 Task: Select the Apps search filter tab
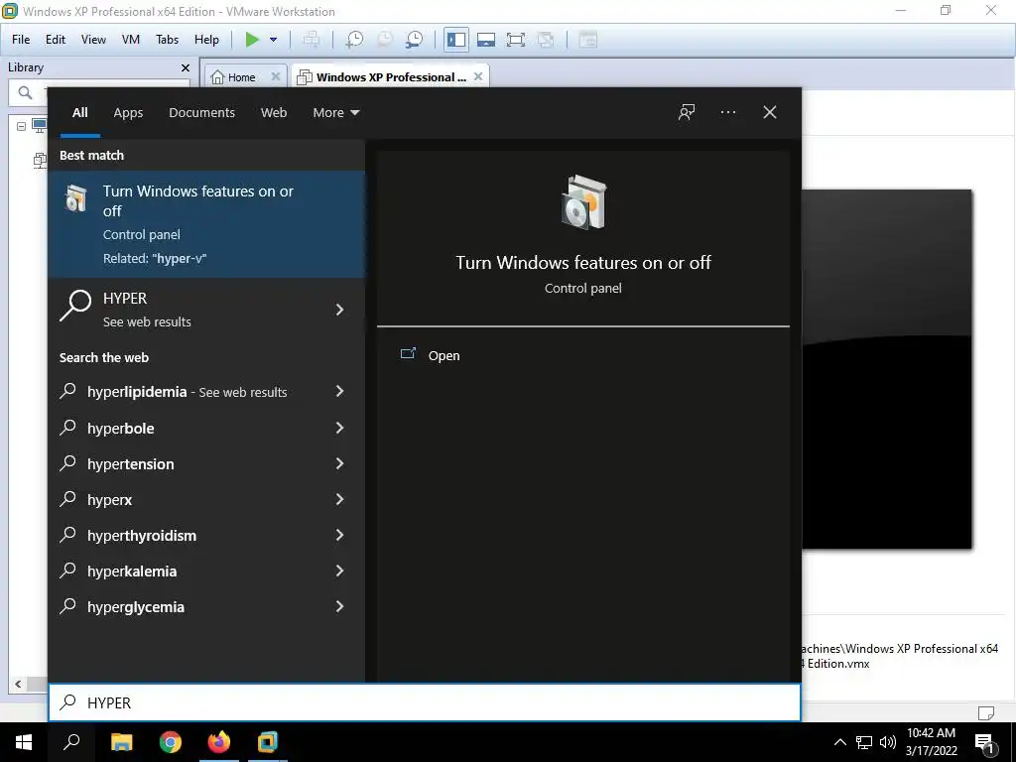pyautogui.click(x=128, y=113)
